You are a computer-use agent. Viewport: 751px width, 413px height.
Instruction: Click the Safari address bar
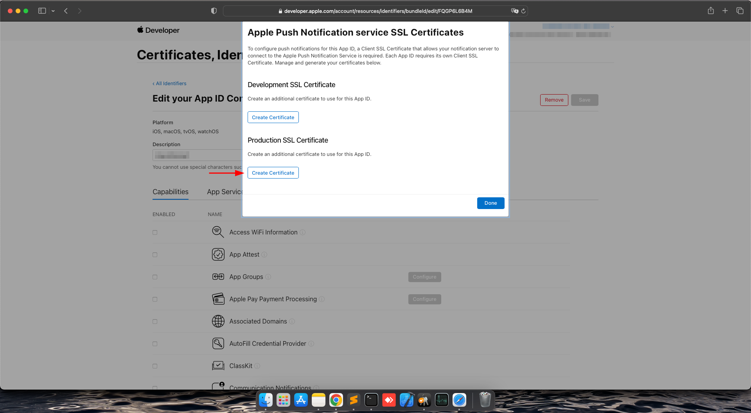[x=375, y=11]
